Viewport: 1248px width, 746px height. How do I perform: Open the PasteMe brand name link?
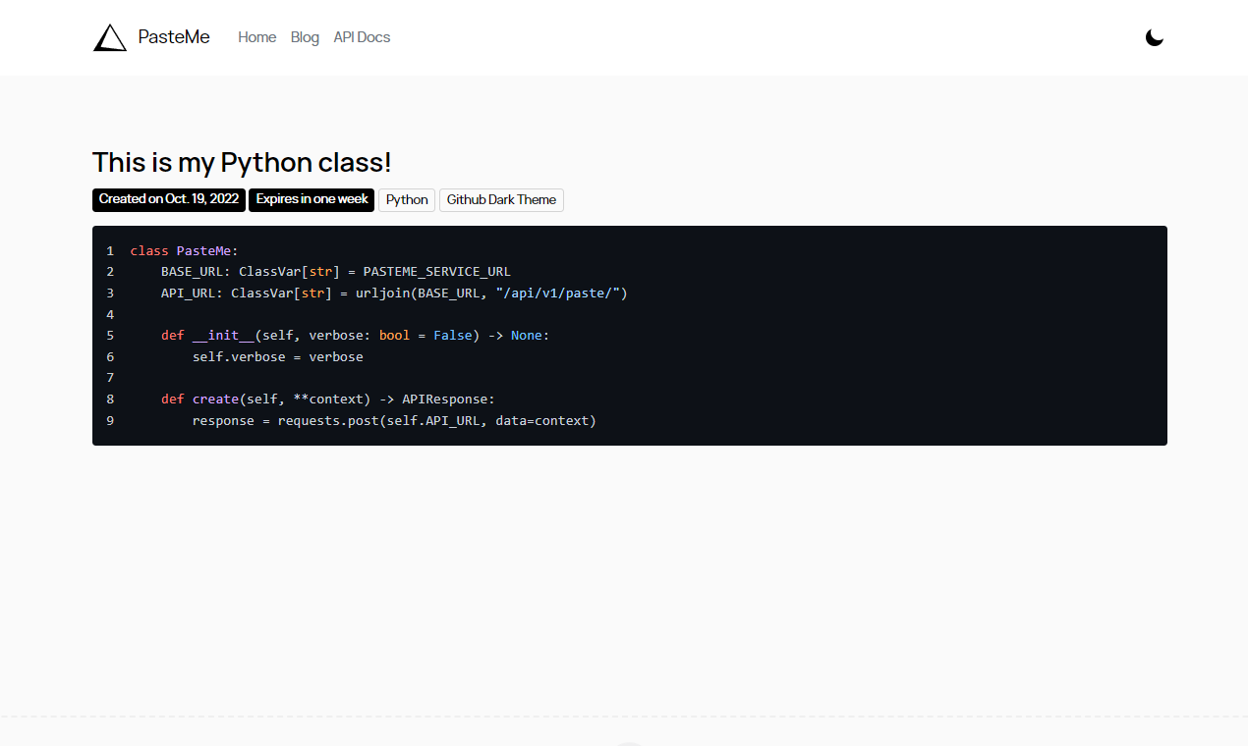pos(174,37)
